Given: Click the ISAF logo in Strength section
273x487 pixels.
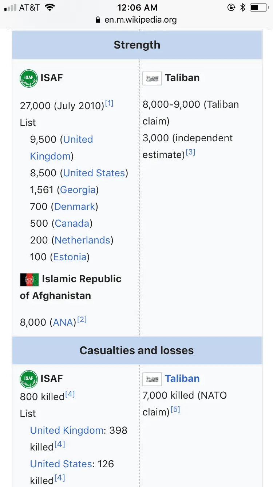Looking at the screenshot, I should [x=29, y=78].
